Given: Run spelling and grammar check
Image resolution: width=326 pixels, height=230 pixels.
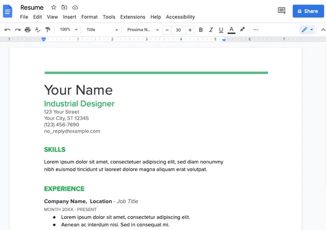Looking at the screenshot, I should tap(38, 30).
